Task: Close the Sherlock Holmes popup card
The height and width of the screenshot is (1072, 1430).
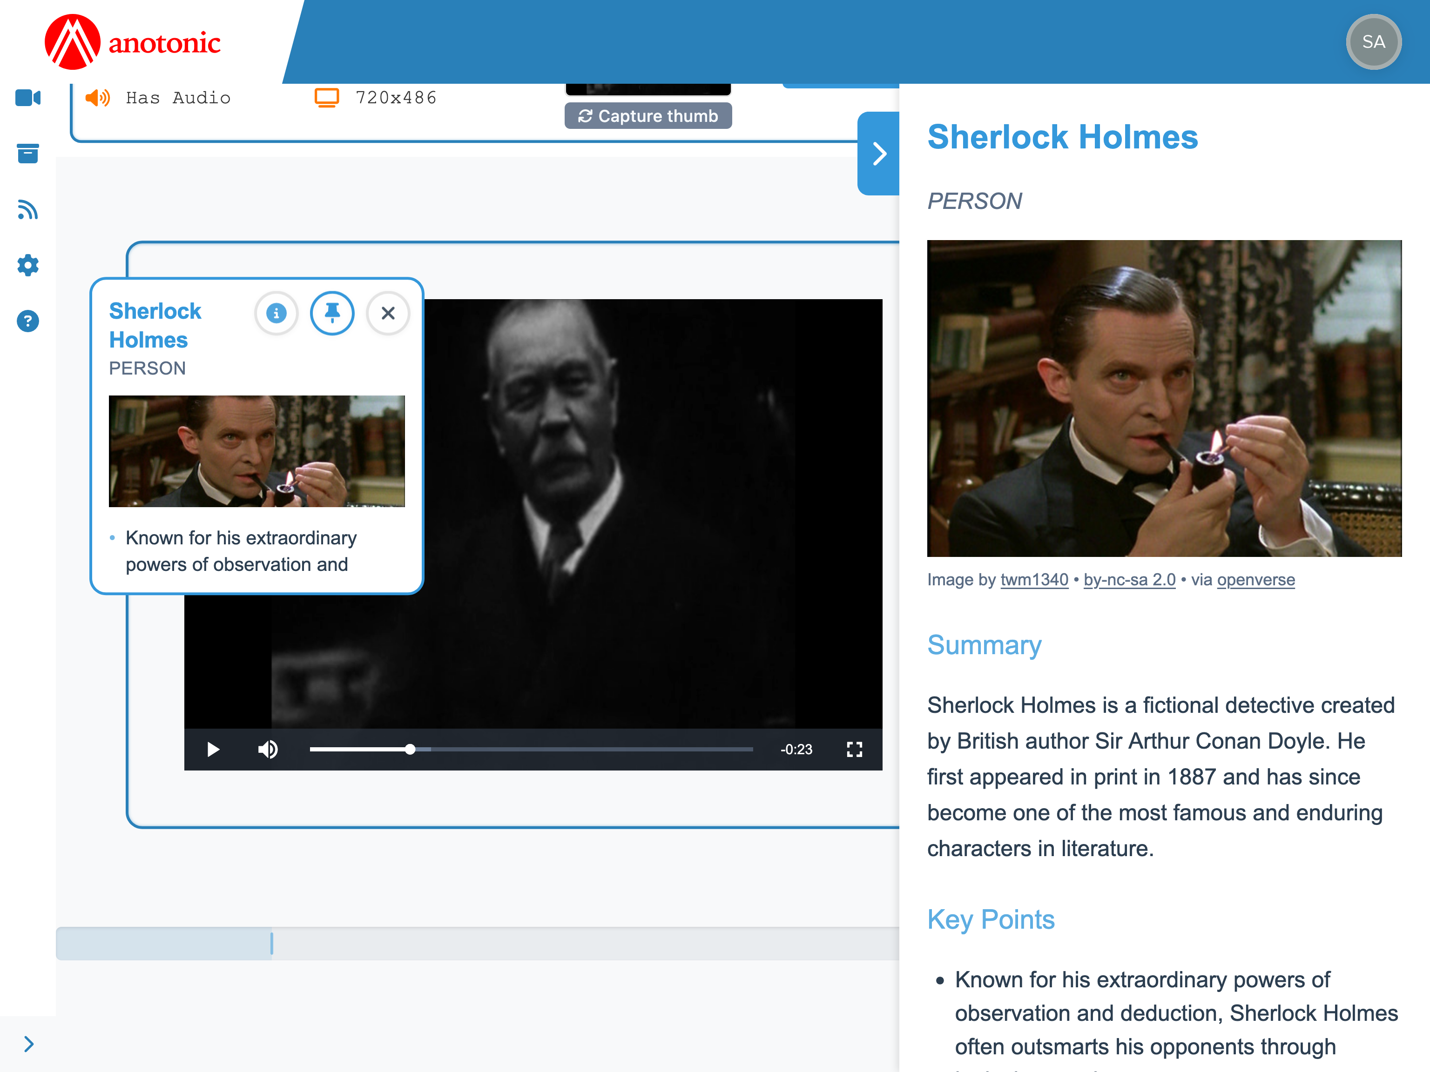Action: click(x=388, y=314)
